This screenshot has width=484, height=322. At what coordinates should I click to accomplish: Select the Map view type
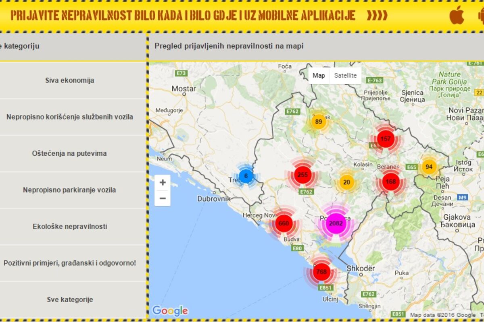click(x=319, y=76)
